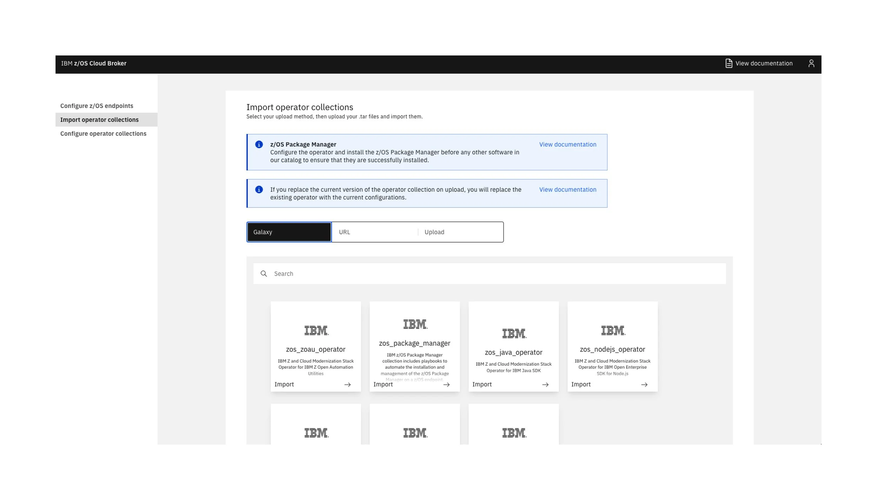
Task: Switch to the Upload method tab
Action: tap(460, 232)
